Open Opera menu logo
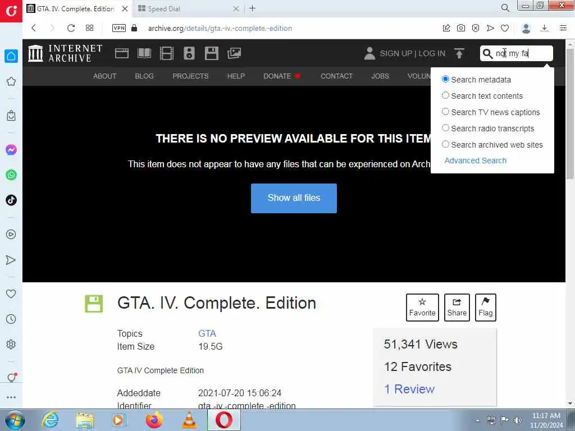The image size is (575, 431). [11, 11]
